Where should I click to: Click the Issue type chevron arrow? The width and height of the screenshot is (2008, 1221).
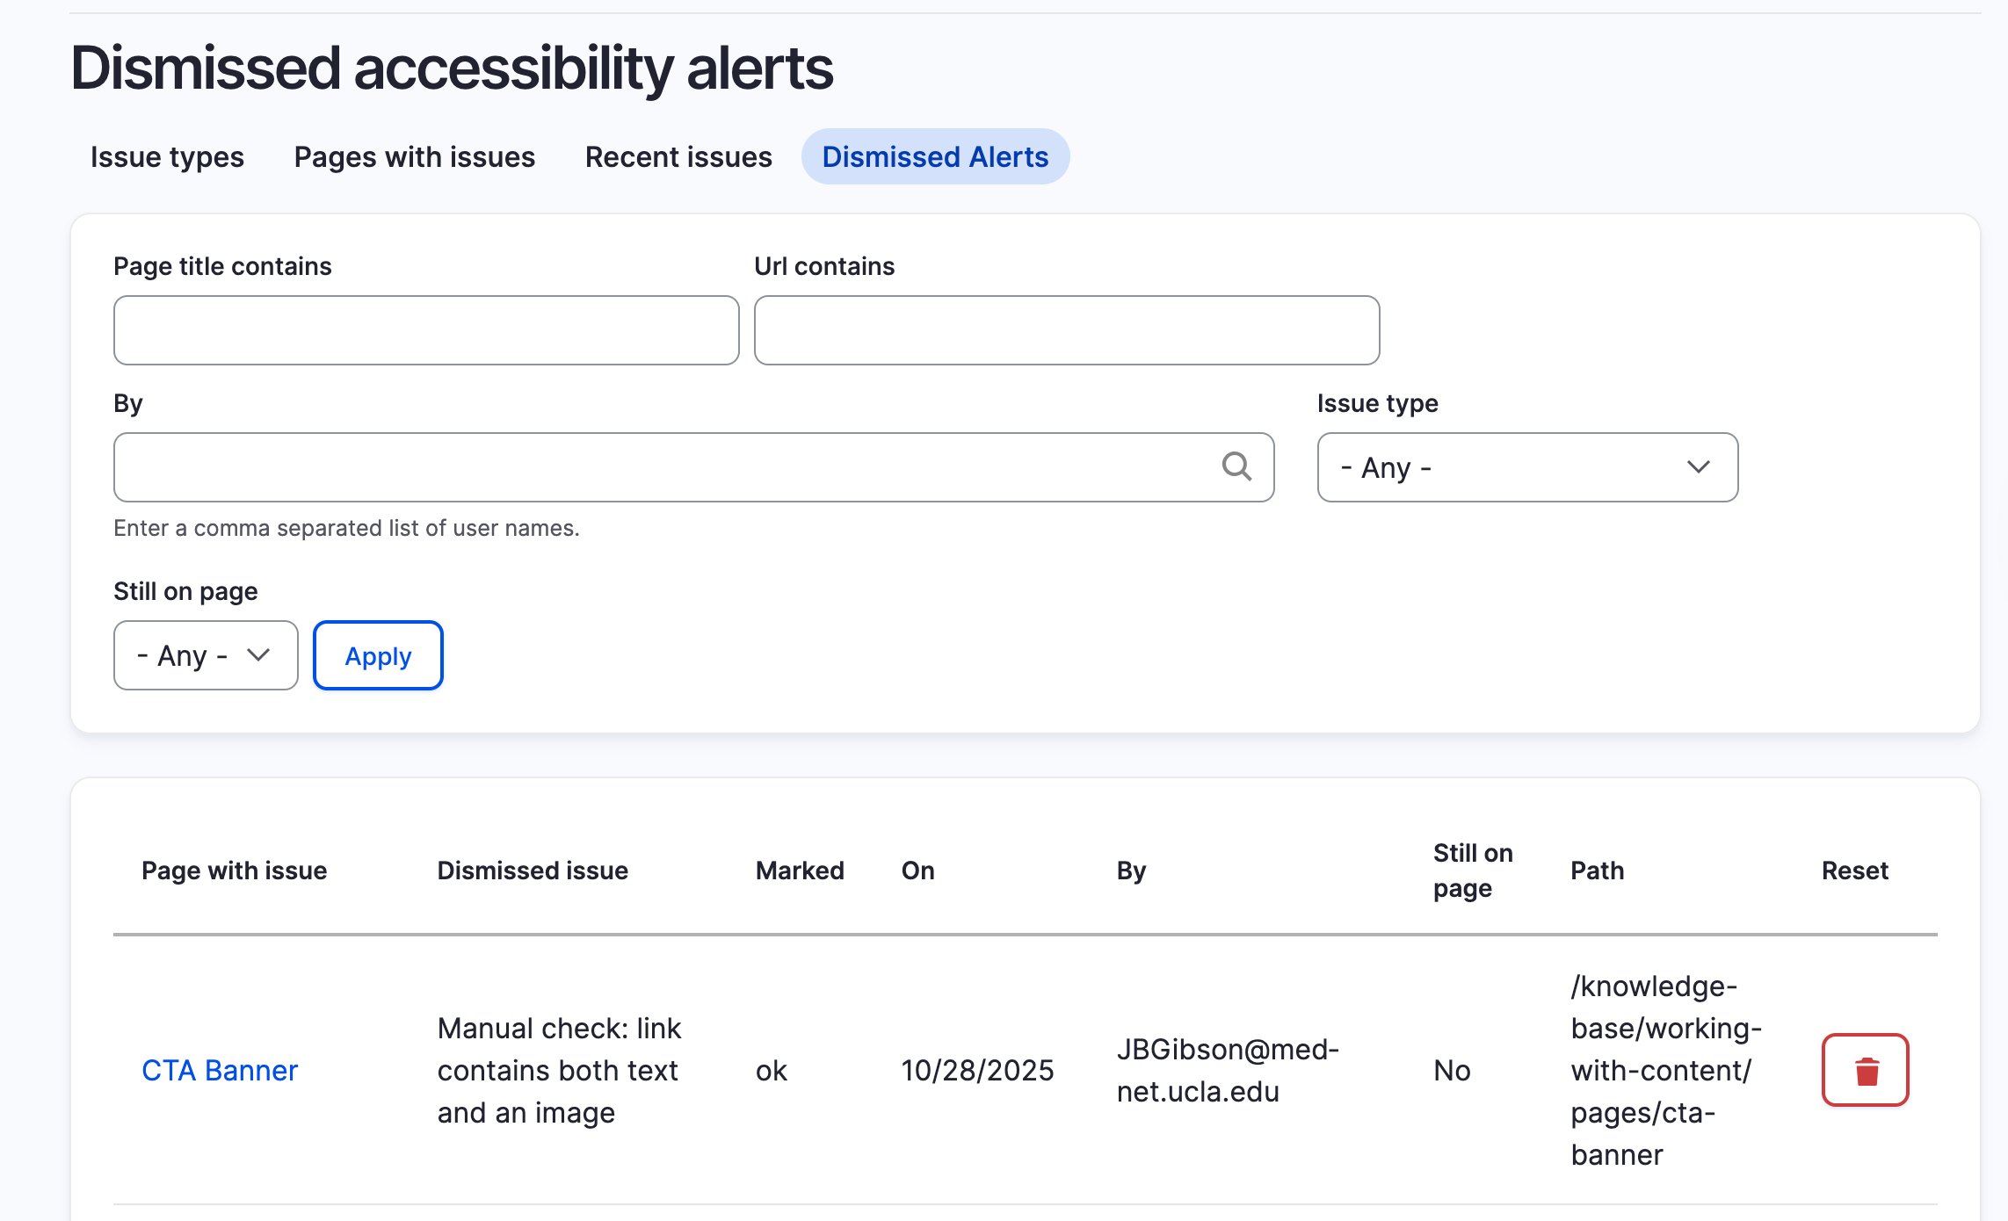pyautogui.click(x=1698, y=467)
